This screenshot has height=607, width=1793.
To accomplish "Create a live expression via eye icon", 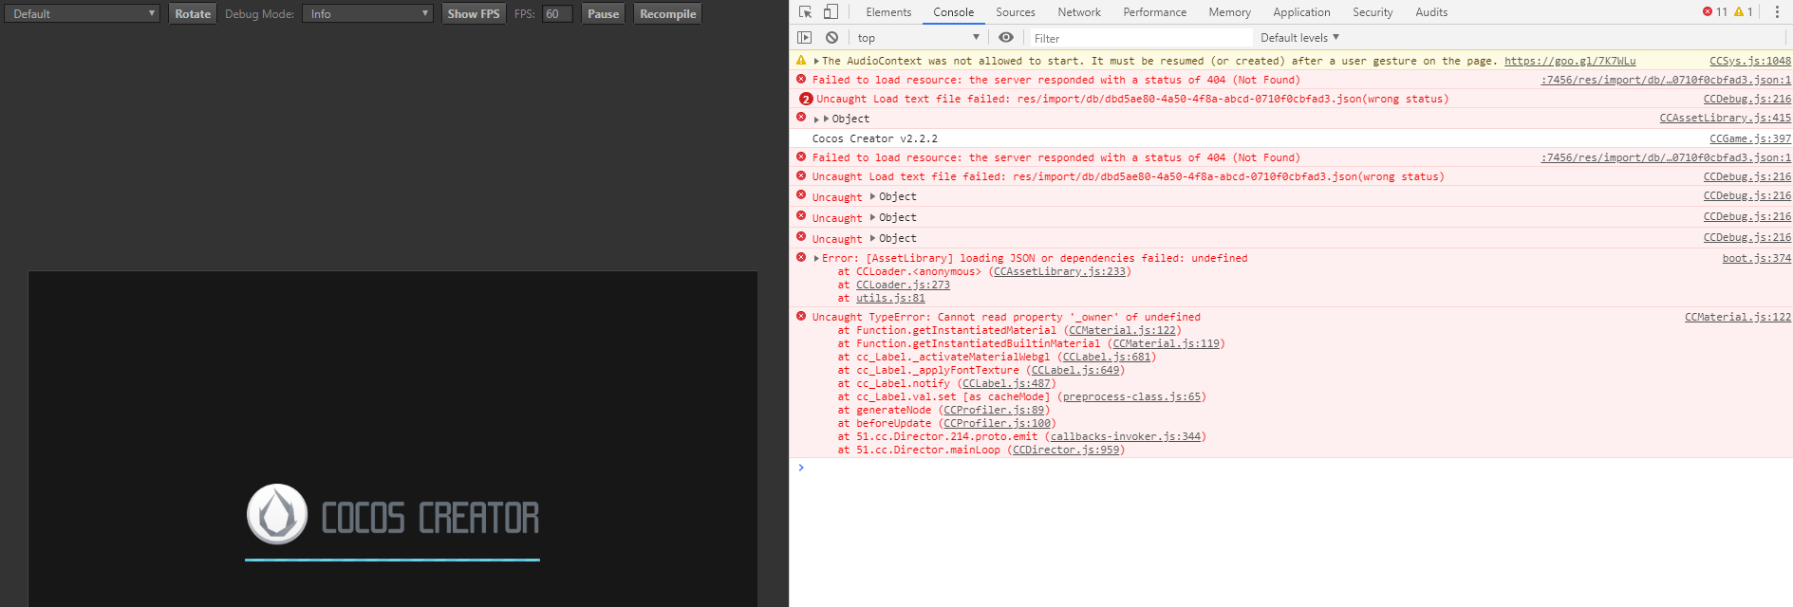I will [1006, 38].
